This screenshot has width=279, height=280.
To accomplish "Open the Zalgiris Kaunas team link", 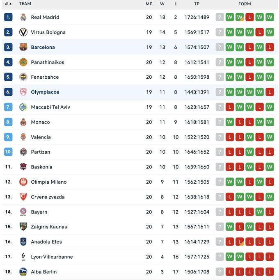I will point(49,227).
